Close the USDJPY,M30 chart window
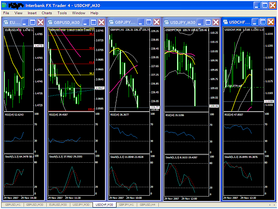Image resolution: width=278 pixels, height=209 pixels. (216, 22)
